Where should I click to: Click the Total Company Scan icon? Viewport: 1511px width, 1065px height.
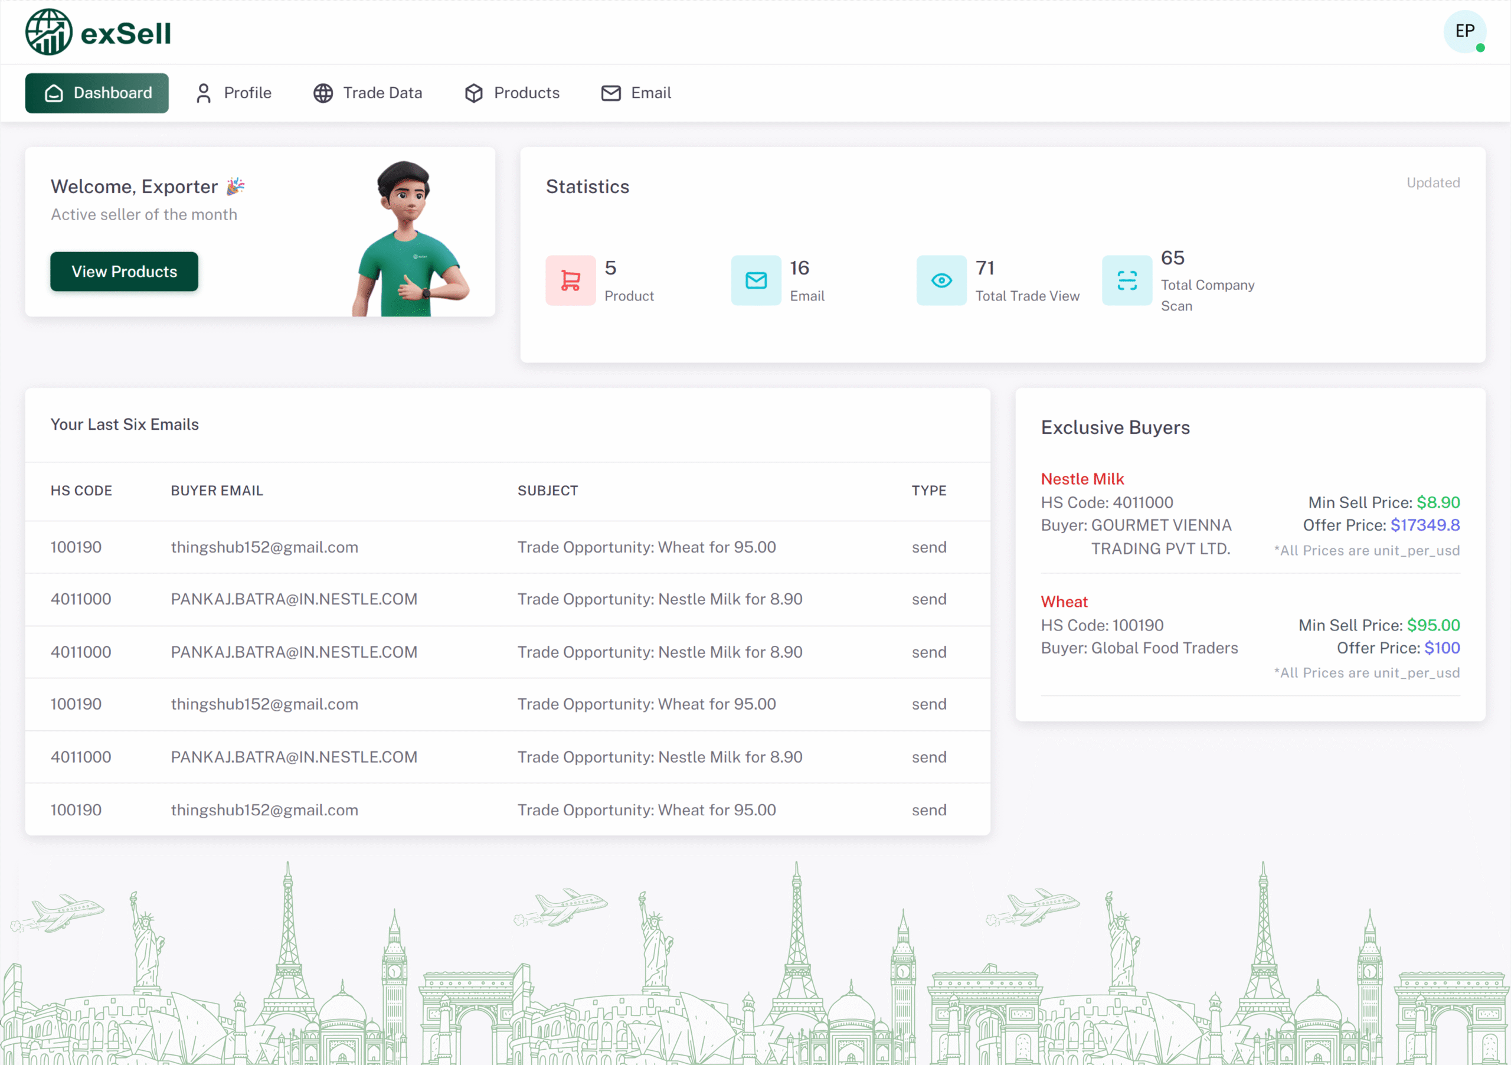[x=1127, y=280]
